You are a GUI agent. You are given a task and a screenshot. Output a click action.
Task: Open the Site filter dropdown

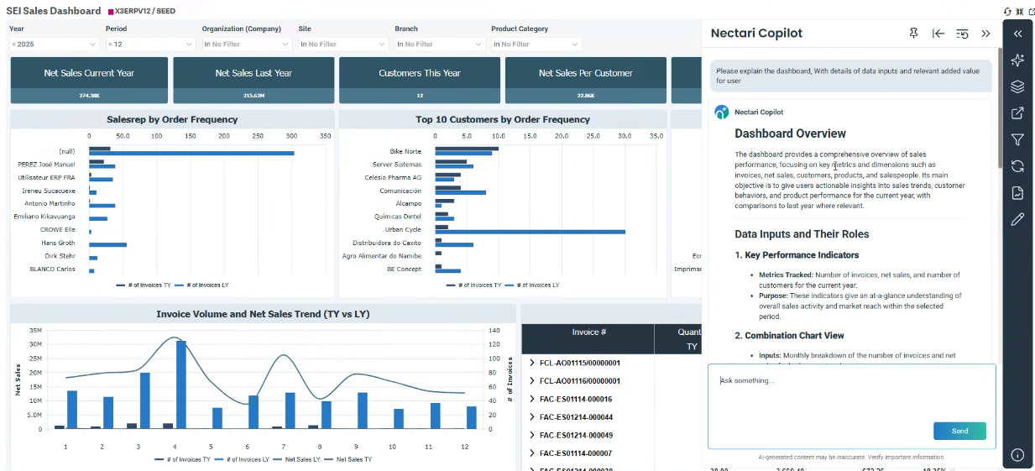point(343,44)
